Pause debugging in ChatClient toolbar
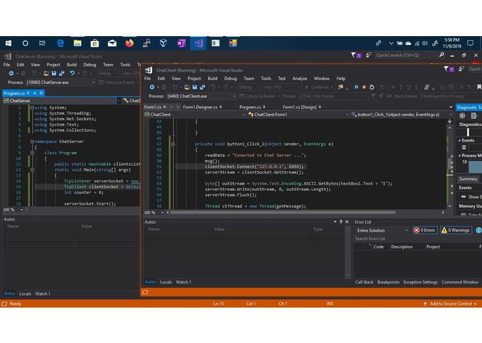Image resolution: width=482 pixels, height=343 pixels. point(356,87)
